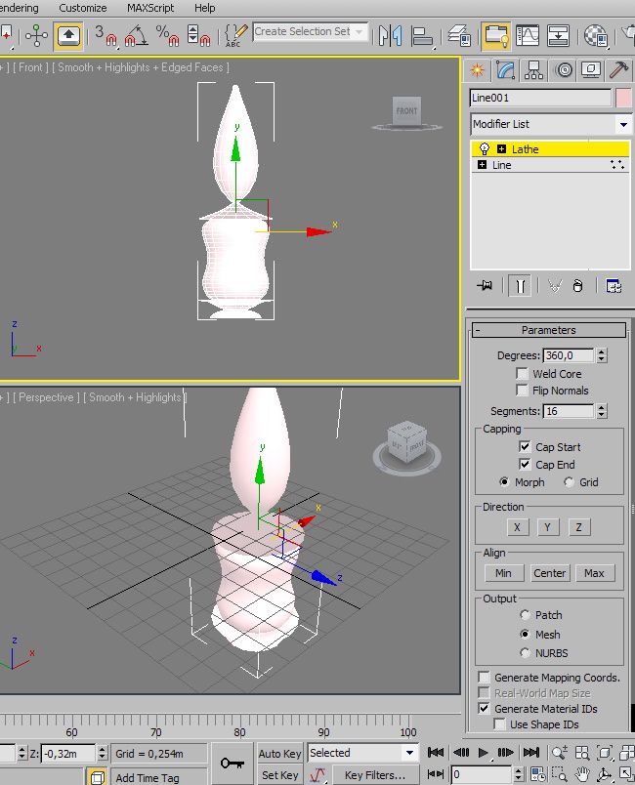Open the Help menu
The width and height of the screenshot is (635, 785).
205,8
